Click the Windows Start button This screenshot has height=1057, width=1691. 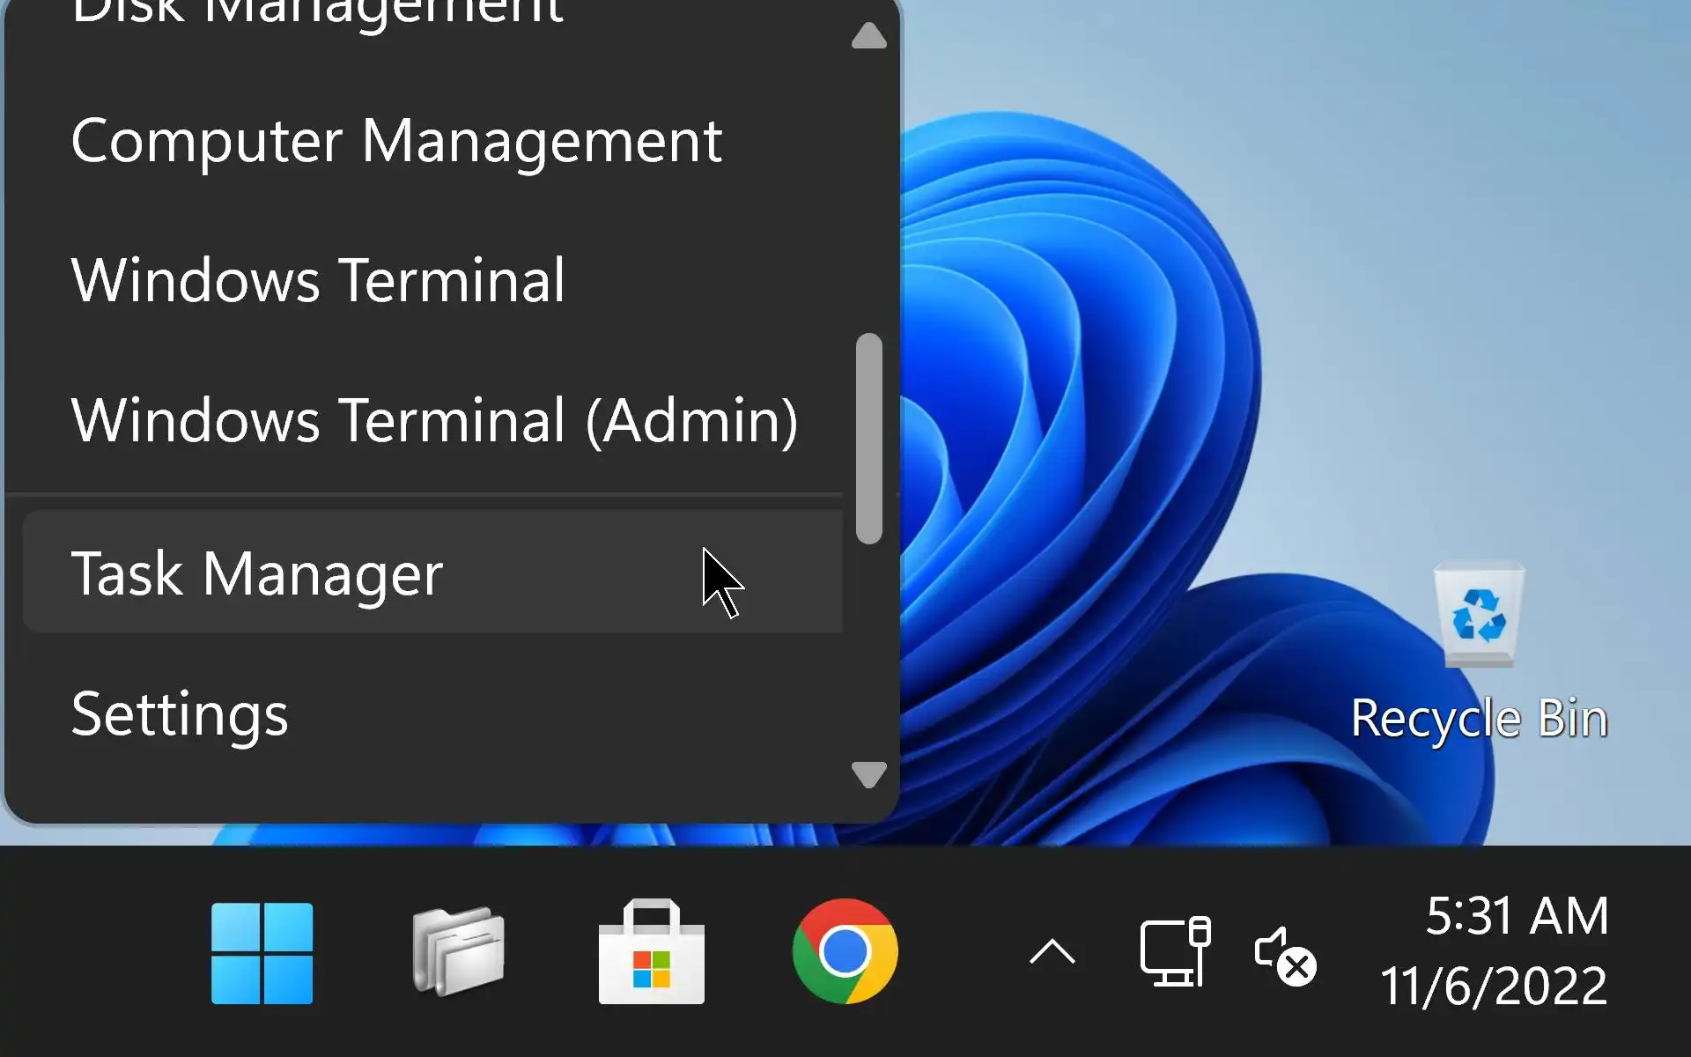click(262, 953)
